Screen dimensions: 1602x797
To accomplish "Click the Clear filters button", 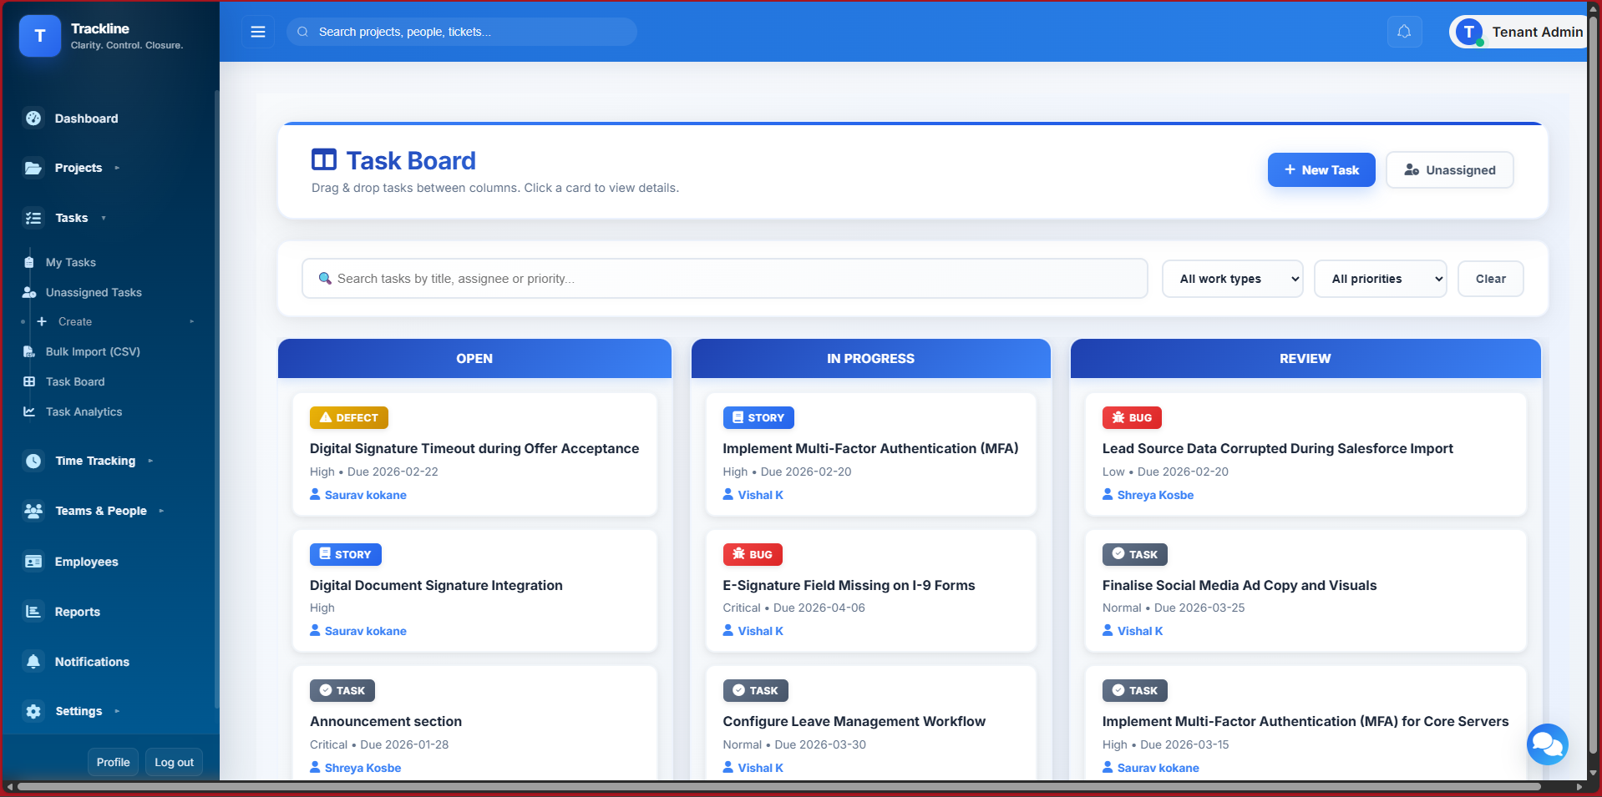I will click(x=1490, y=279).
